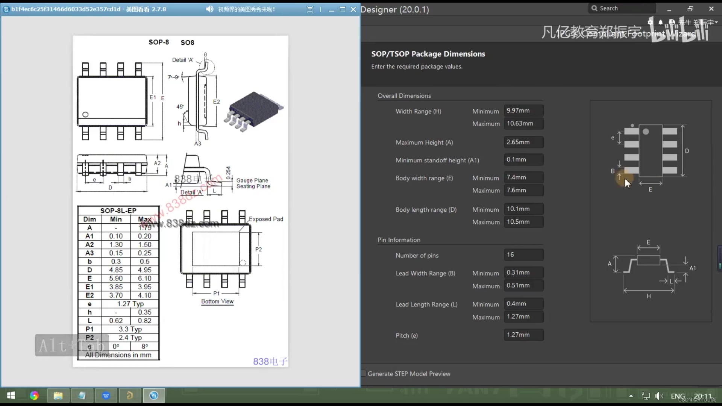Click the colorful browser icon in taskbar
This screenshot has width=722, height=406.
[34, 395]
